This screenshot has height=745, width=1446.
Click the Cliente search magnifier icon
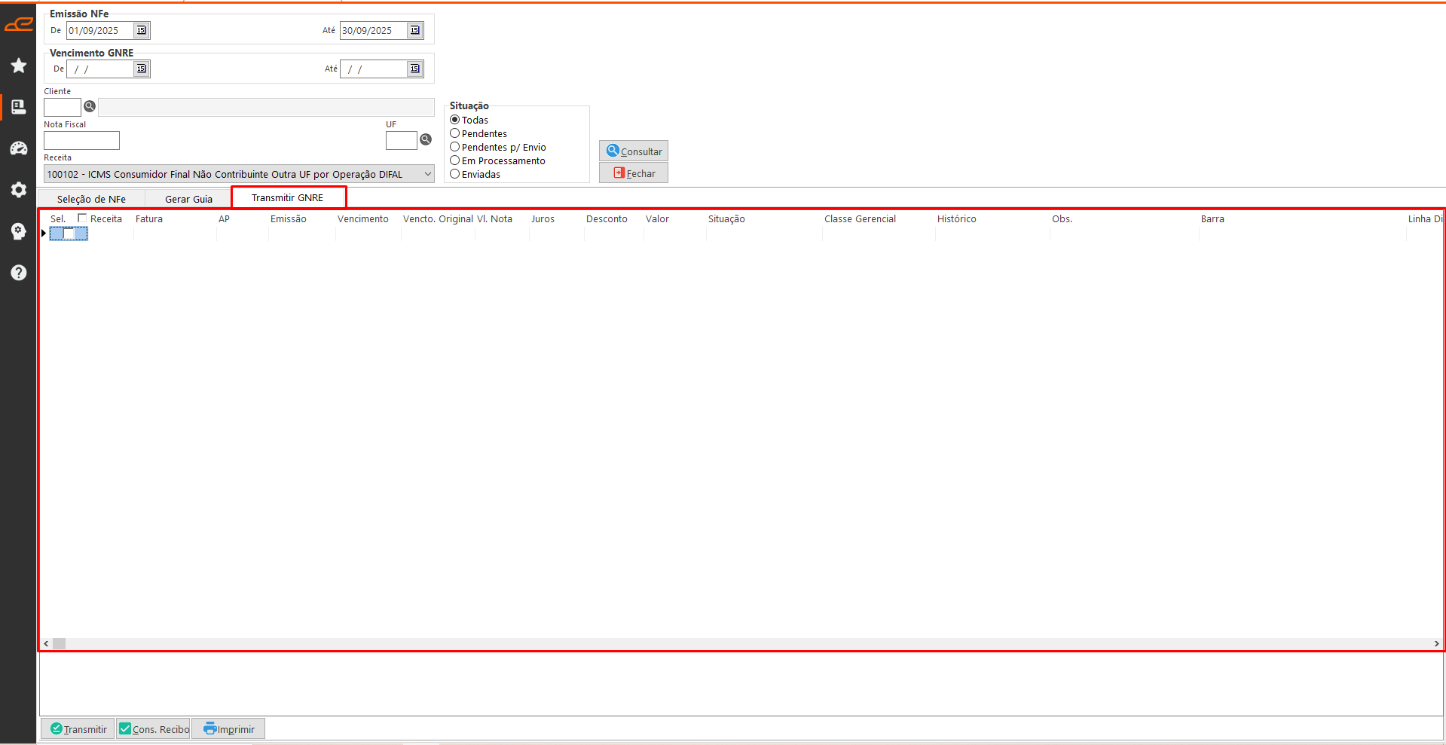[90, 107]
